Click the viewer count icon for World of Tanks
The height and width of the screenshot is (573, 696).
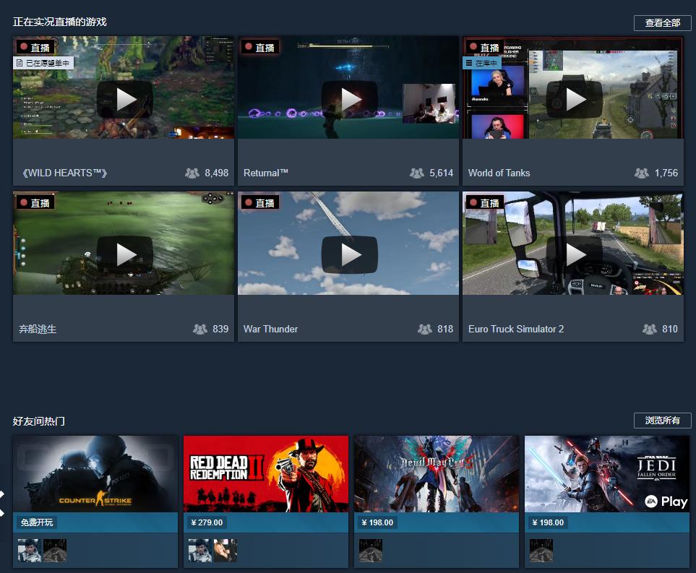[641, 173]
